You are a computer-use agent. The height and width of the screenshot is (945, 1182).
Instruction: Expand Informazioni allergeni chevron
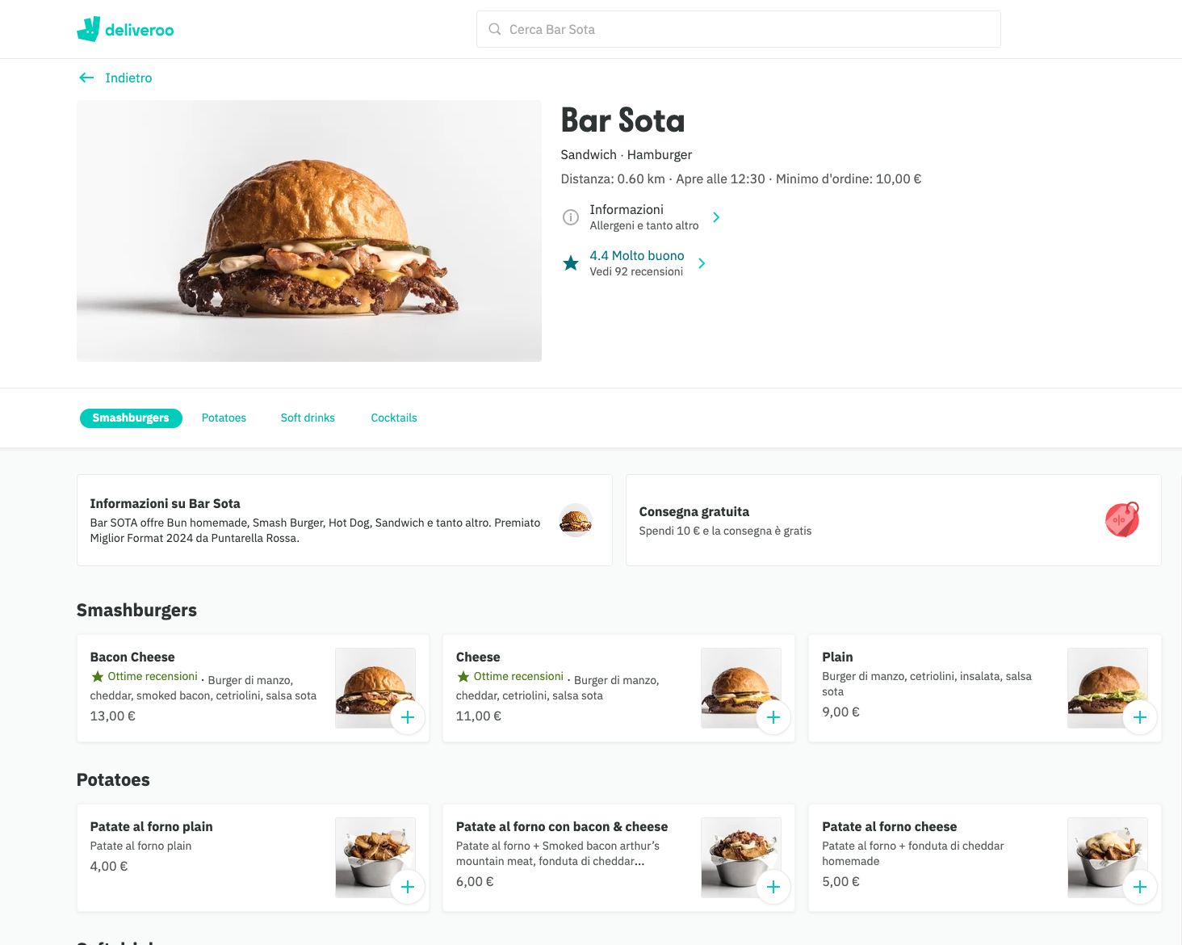pyautogui.click(x=716, y=217)
